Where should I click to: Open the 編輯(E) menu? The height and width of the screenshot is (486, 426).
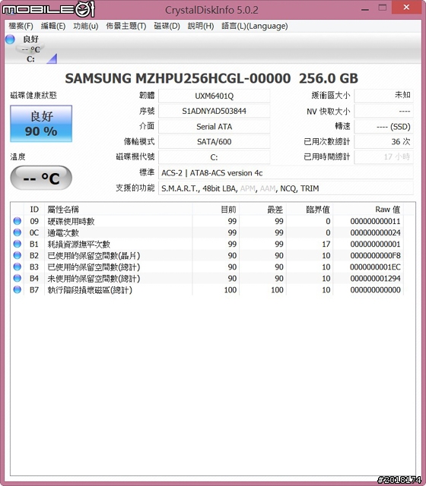53,26
